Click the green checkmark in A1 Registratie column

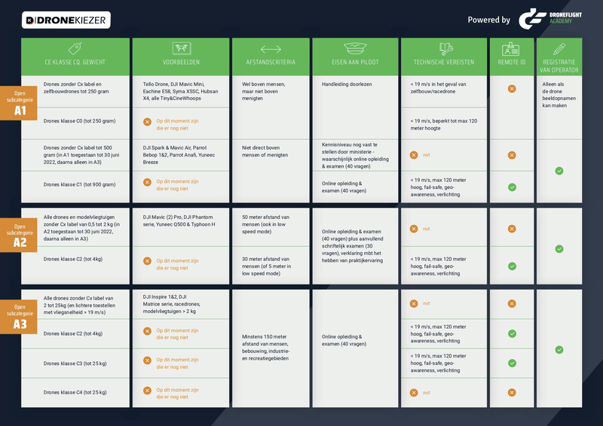coord(559,172)
